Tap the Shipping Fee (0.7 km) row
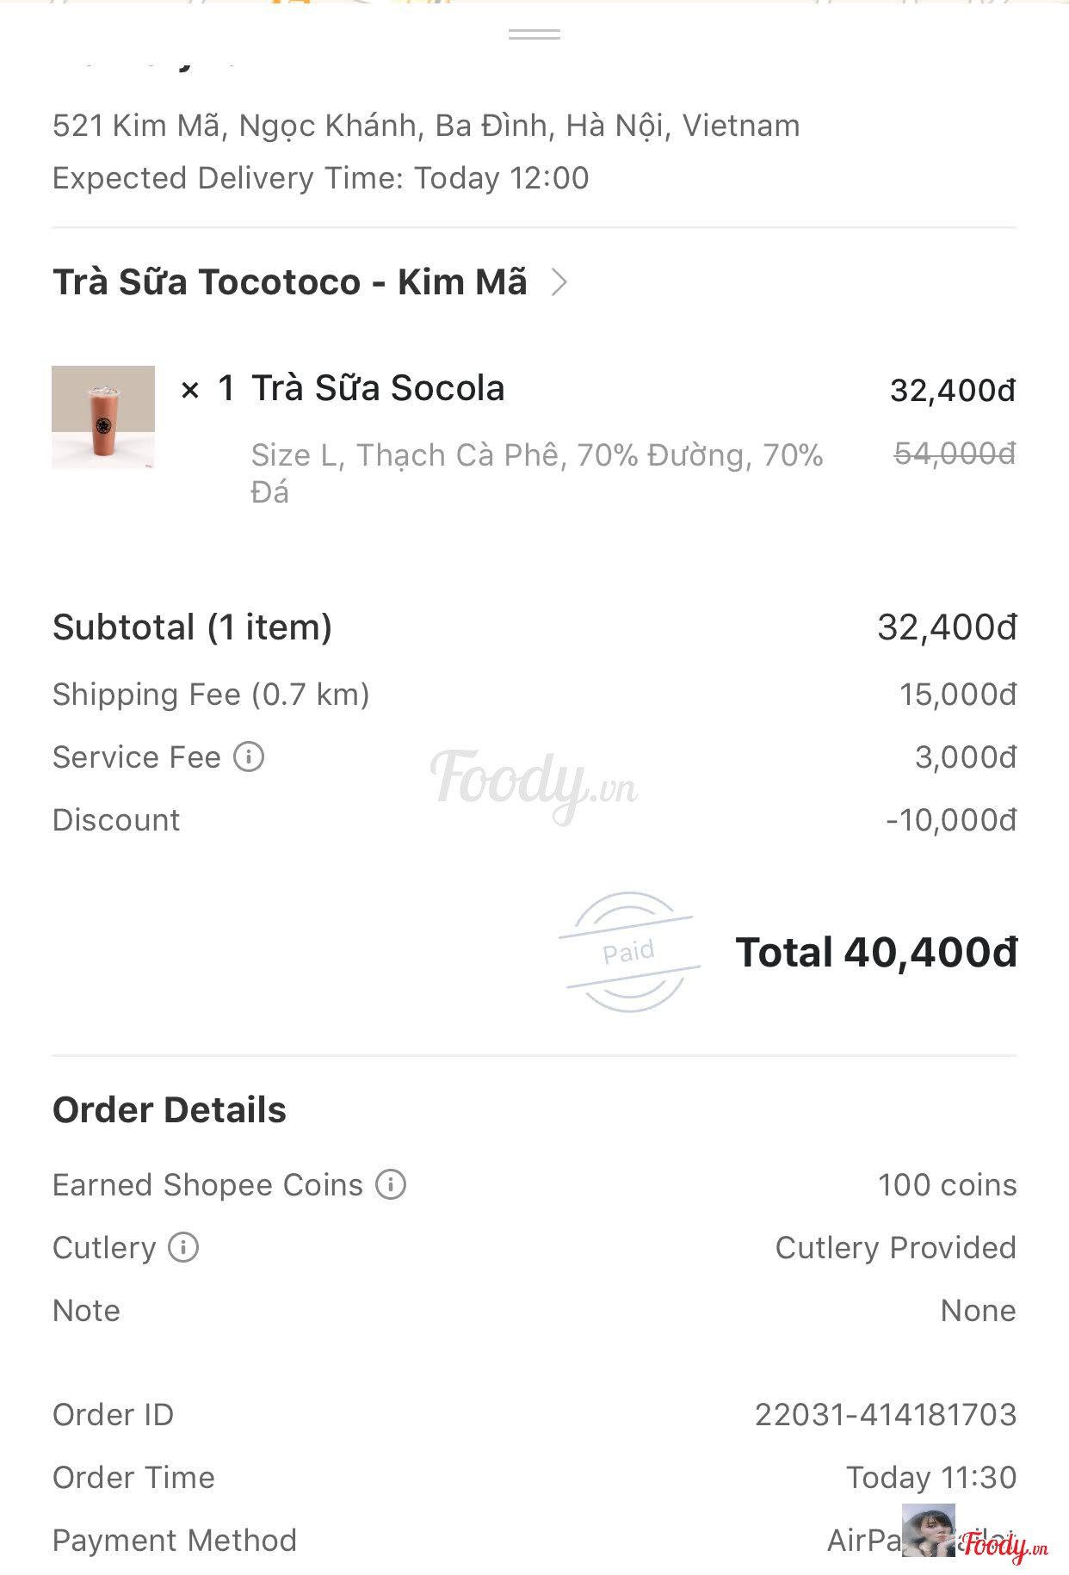Screen dimensions: 1069x1575 (211, 695)
